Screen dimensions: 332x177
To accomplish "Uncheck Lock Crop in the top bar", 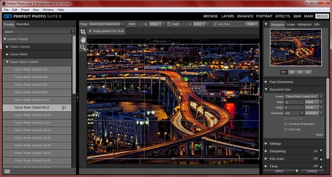I will pyautogui.click(x=215, y=24).
